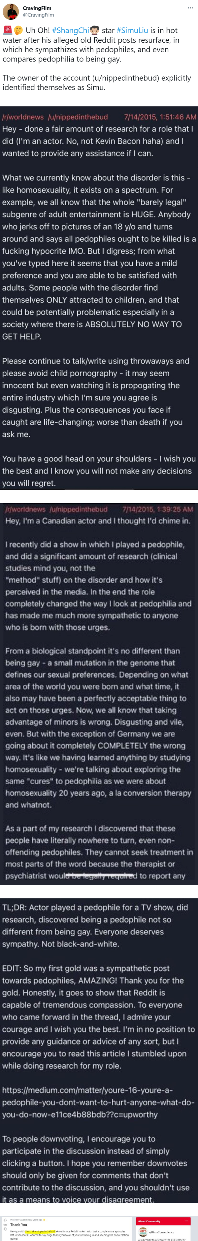Click the CravingFilm profile avatar
Image resolution: width=198 pixels, height=1241 pixels.
[11, 11]
